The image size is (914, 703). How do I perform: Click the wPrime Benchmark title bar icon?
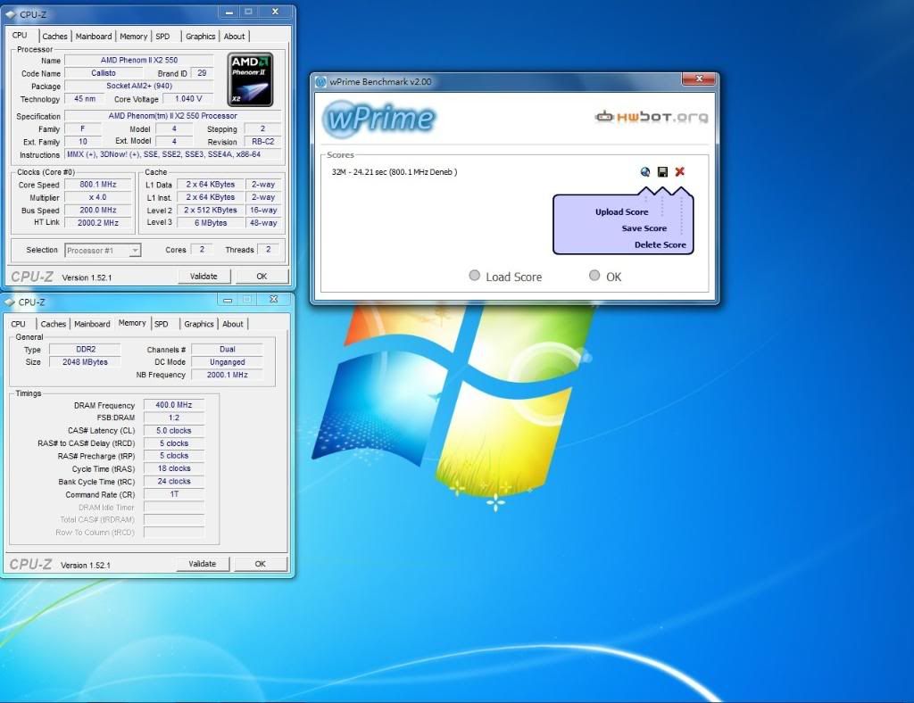pyautogui.click(x=321, y=81)
